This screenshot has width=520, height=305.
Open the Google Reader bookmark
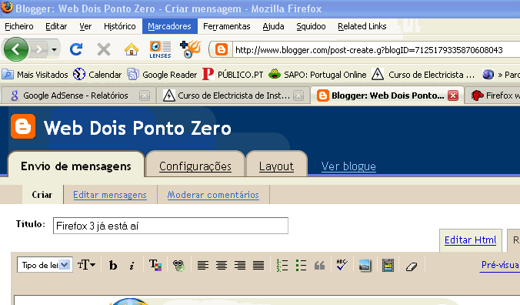162,75
